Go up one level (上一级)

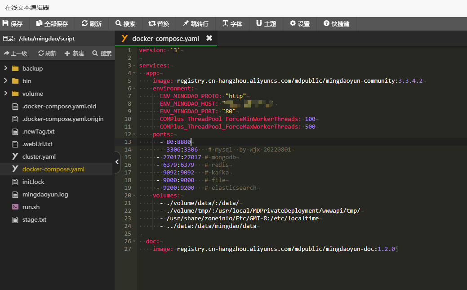click(x=15, y=53)
